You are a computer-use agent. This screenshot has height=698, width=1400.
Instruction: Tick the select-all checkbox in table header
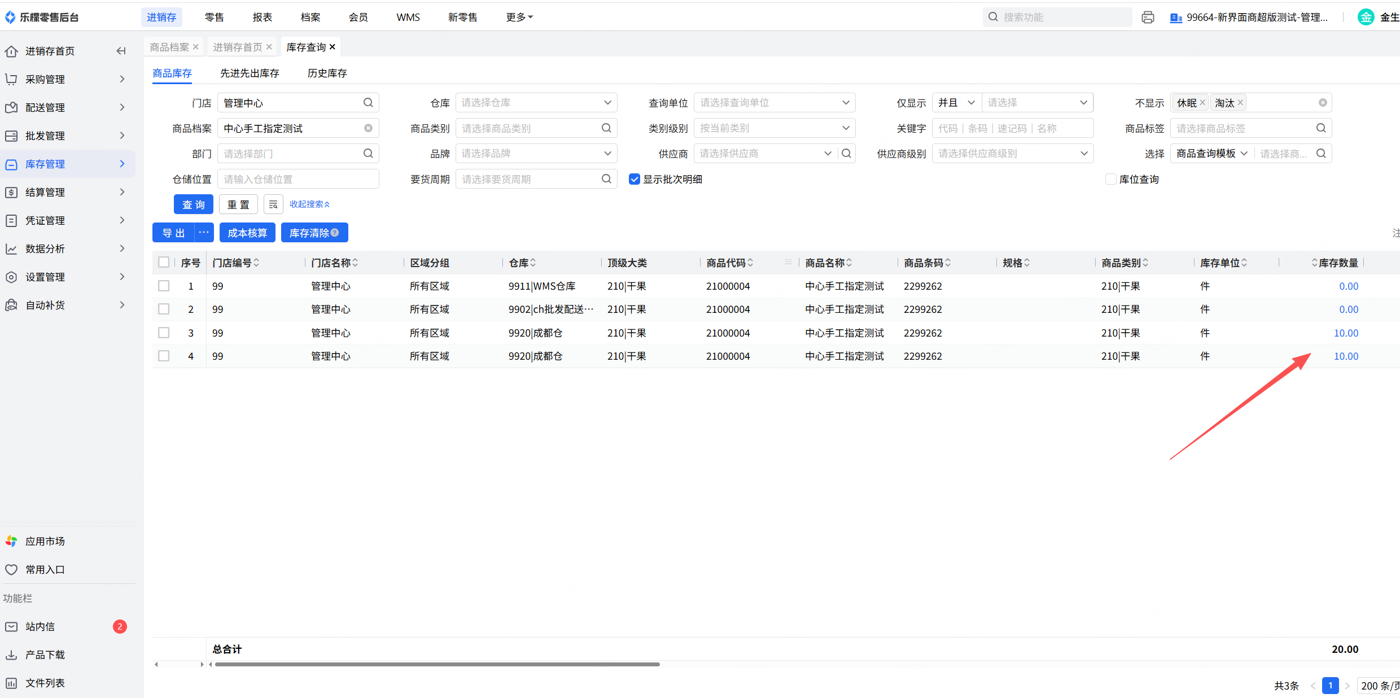pyautogui.click(x=164, y=262)
